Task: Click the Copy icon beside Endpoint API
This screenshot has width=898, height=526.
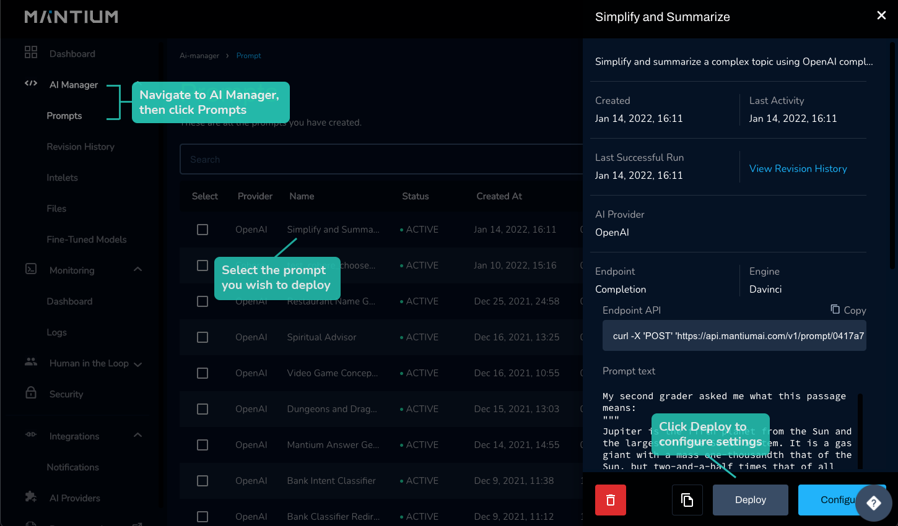Action: [x=835, y=309]
